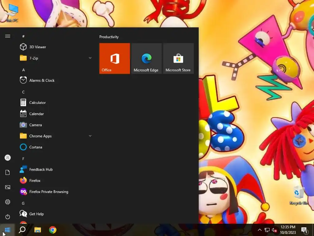Show hidden system tray icons
This screenshot has width=314, height=236.
pos(259,230)
